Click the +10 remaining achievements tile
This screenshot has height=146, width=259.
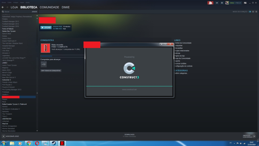coord(44,64)
